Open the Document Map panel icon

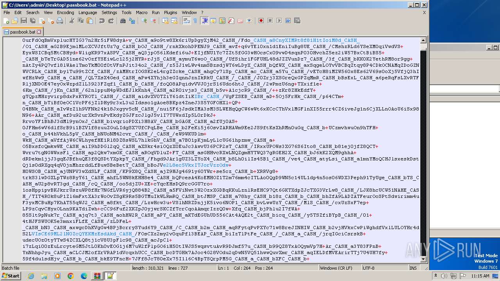[x=222, y=21]
